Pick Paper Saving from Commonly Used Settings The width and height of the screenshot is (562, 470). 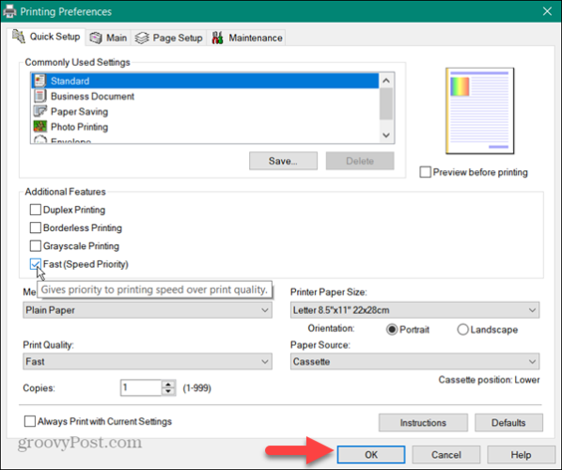206,112
